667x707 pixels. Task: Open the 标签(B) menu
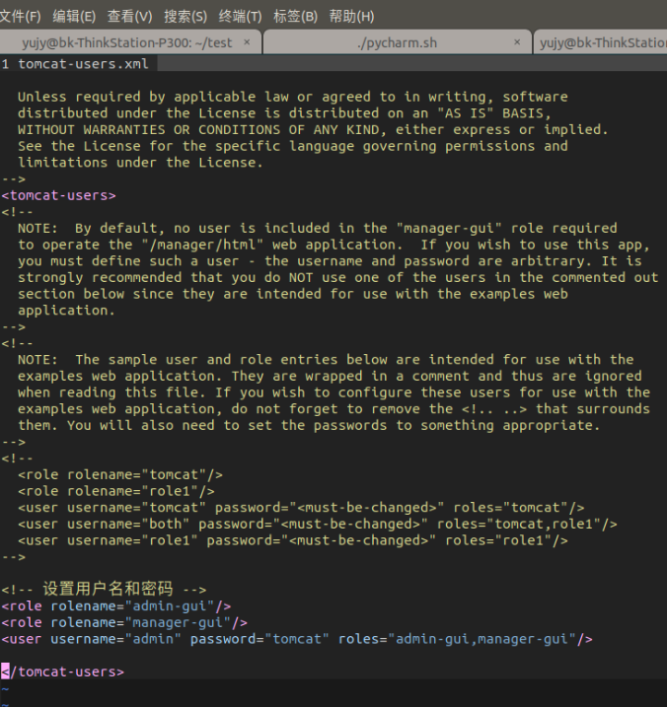tap(295, 16)
